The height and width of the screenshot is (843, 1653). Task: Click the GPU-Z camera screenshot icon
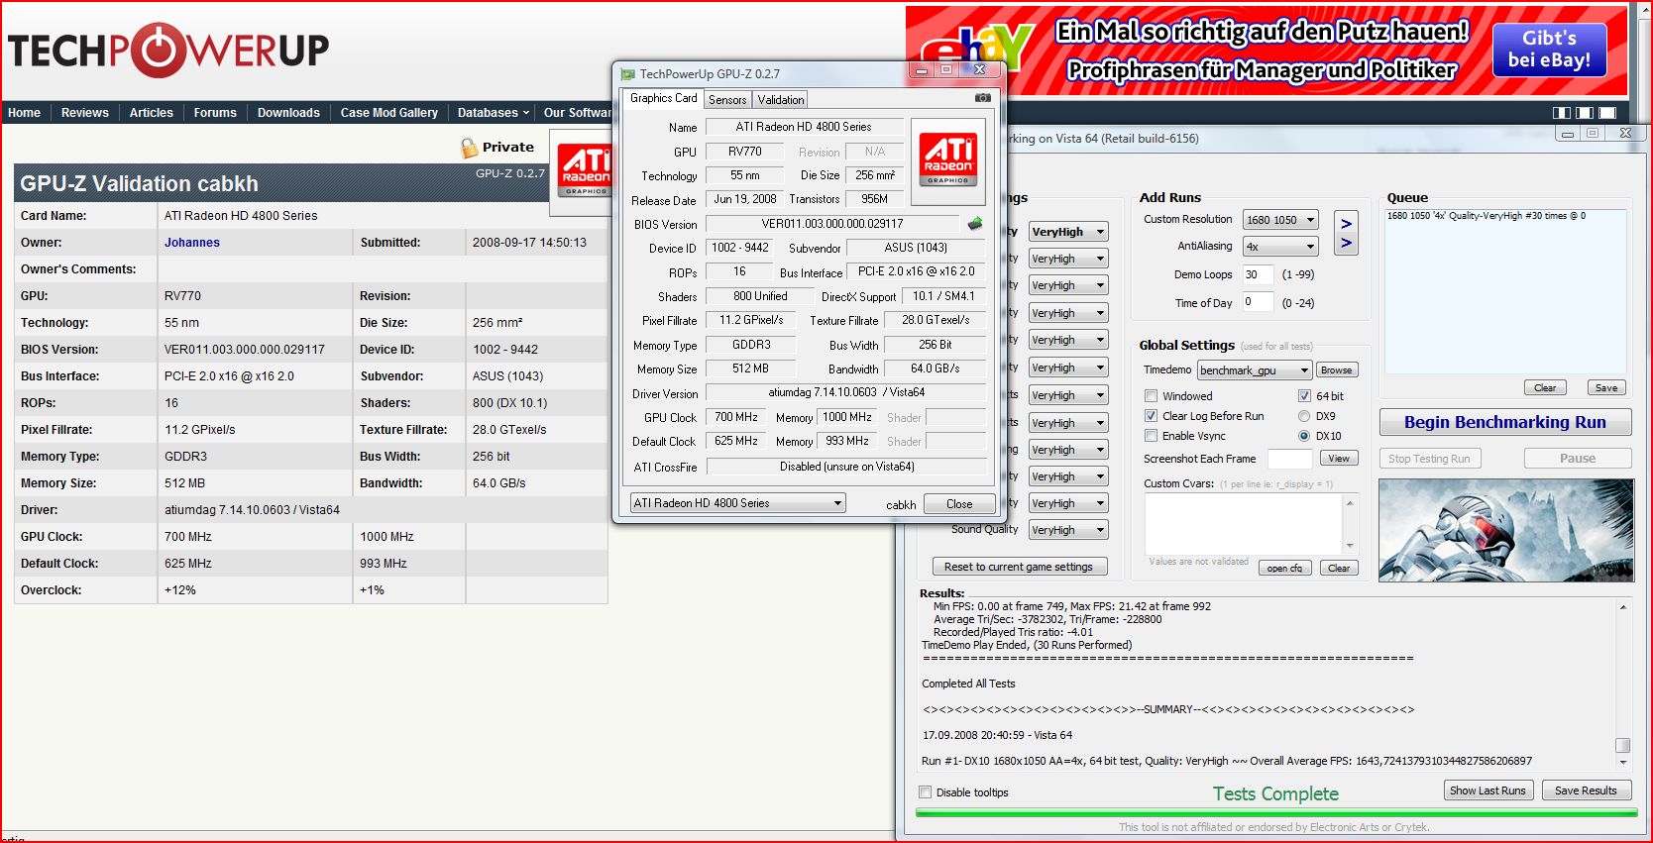[x=982, y=98]
